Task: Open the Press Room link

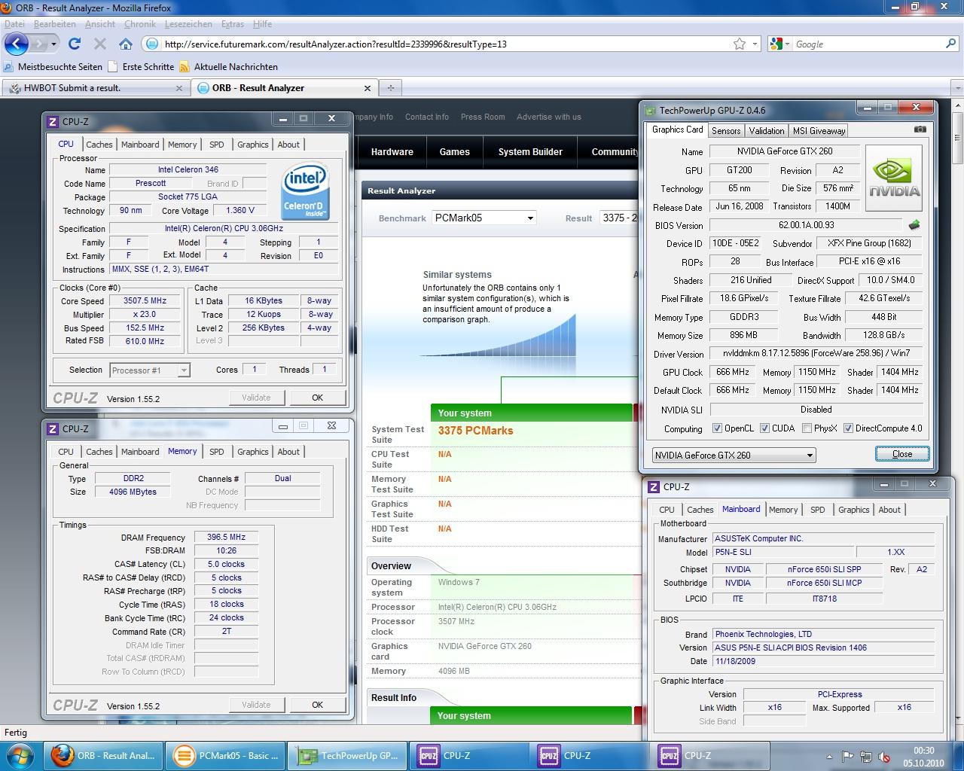Action: (483, 117)
